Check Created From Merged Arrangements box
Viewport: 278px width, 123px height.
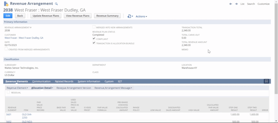[x=6, y=49]
